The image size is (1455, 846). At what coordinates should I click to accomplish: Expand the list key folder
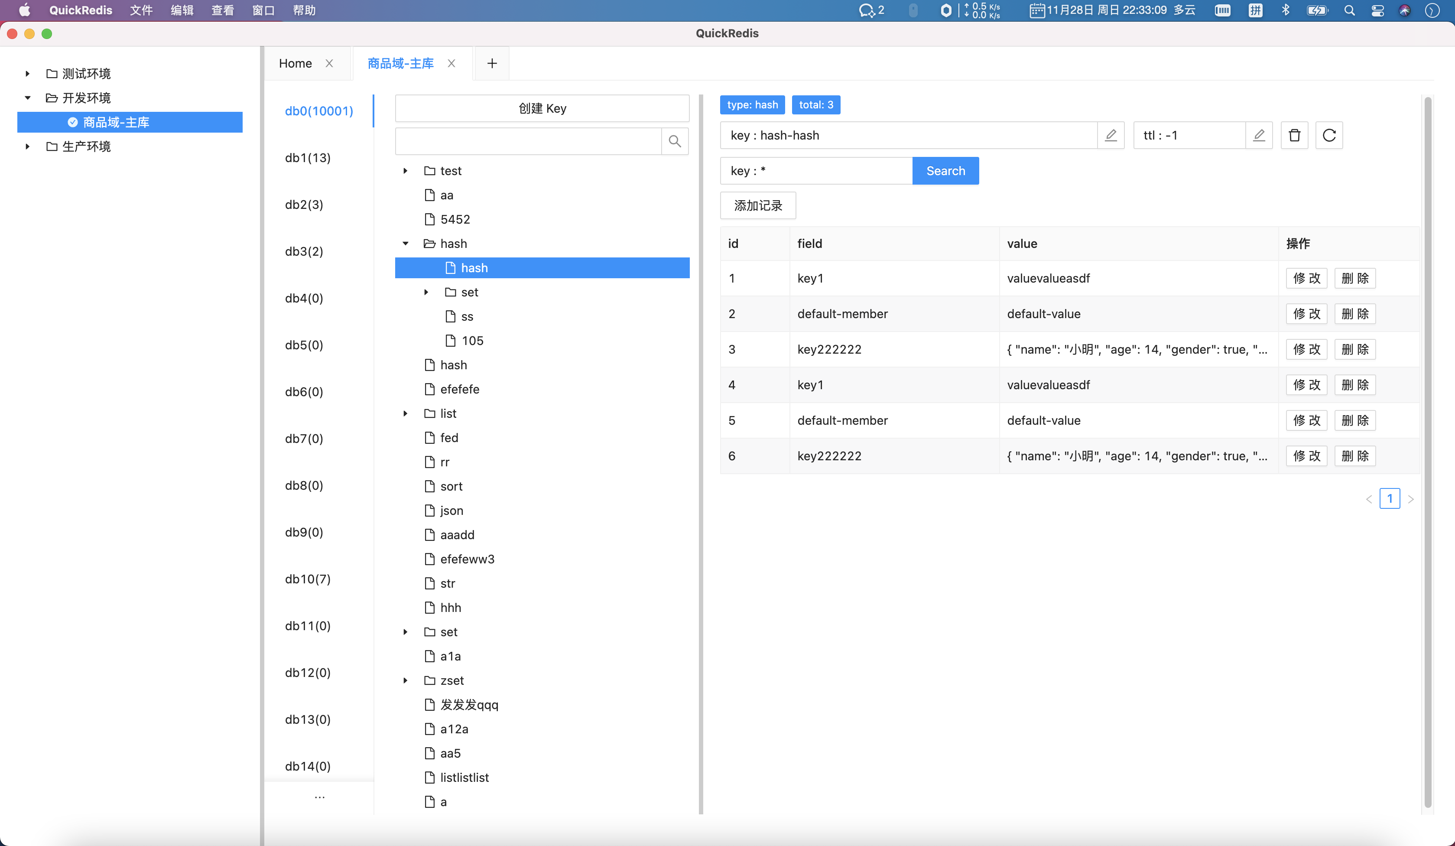[x=405, y=413]
